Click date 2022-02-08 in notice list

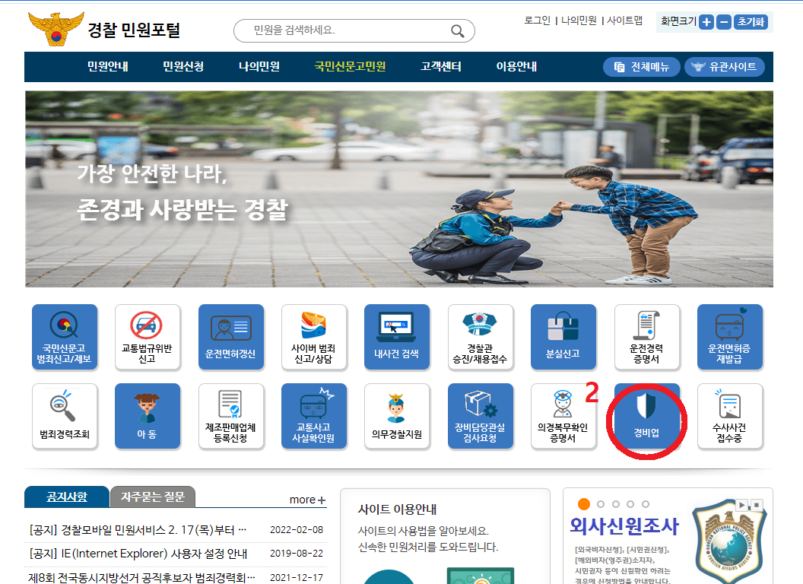click(297, 530)
